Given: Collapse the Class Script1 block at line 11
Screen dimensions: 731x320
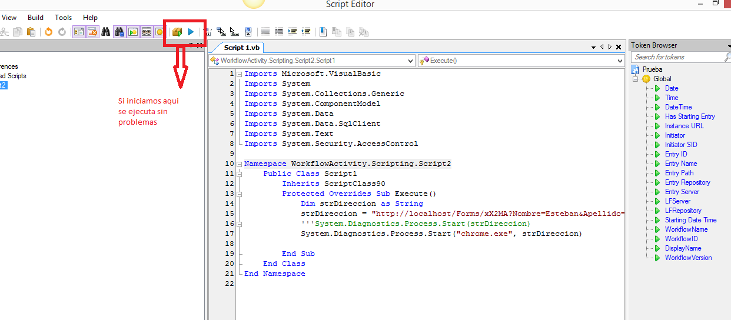Looking at the screenshot, I should coord(239,174).
